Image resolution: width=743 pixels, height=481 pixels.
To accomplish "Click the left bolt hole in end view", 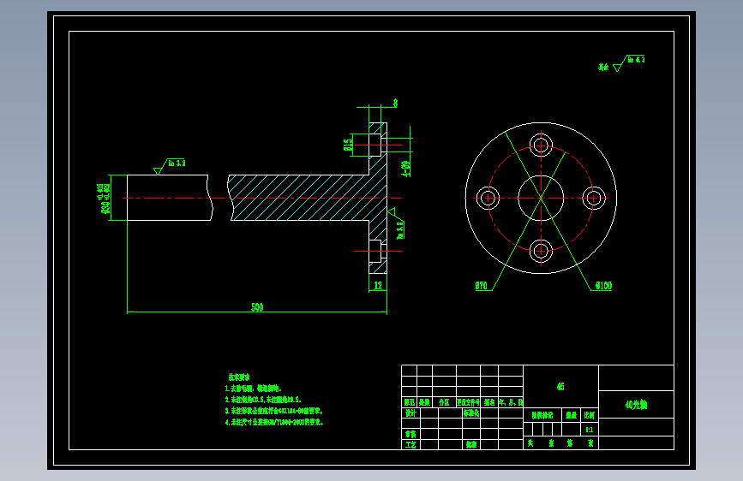I will [x=488, y=198].
